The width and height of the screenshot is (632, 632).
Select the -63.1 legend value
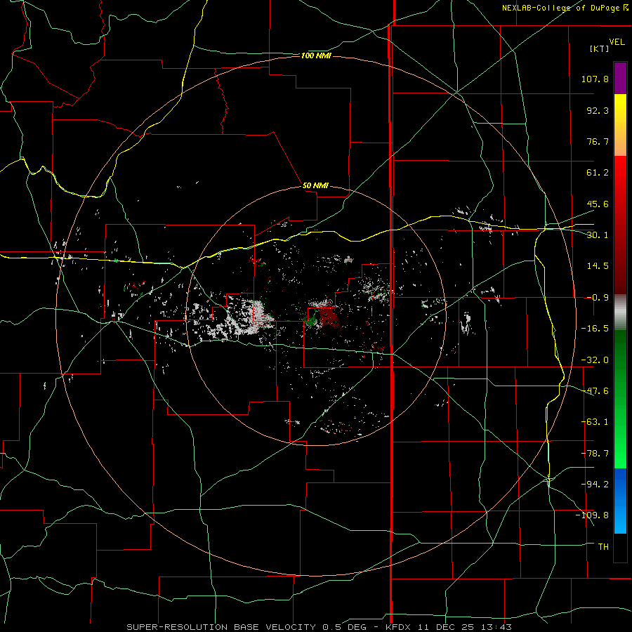[595, 422]
